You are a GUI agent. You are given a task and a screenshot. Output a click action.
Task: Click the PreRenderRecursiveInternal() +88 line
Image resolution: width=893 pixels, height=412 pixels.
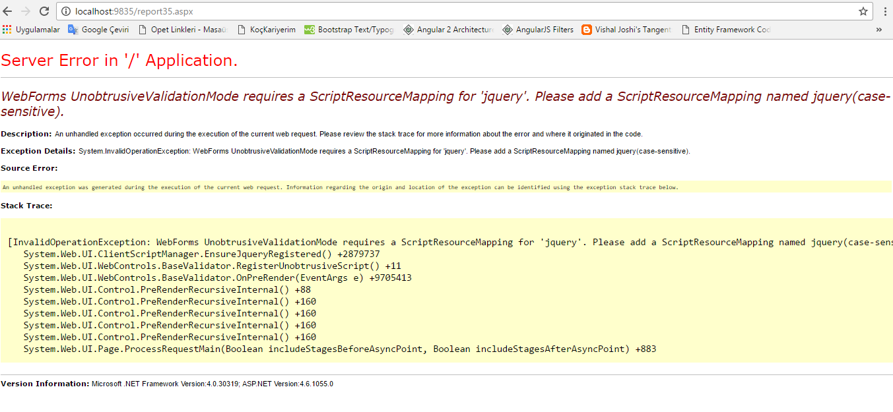click(168, 289)
